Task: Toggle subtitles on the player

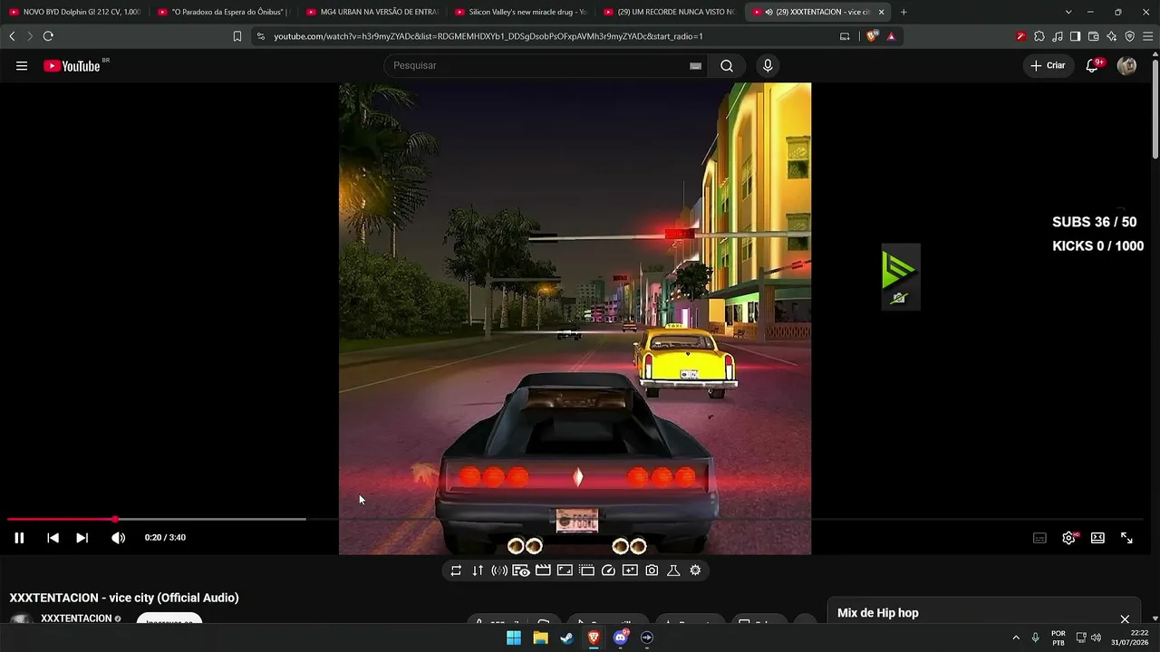Action: point(1039,538)
